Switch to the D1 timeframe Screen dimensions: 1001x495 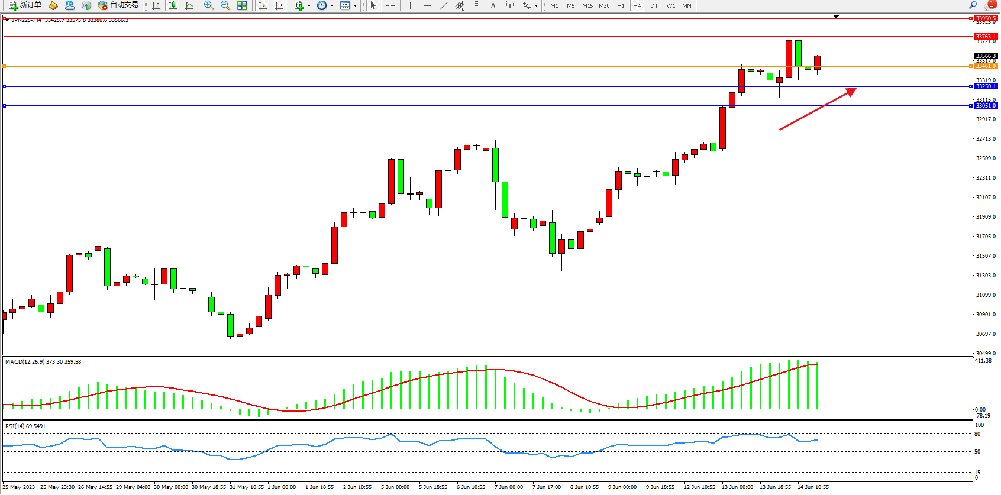click(x=654, y=5)
